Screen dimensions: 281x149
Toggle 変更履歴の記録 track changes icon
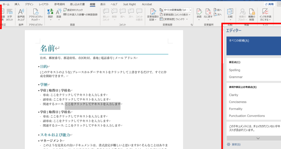[x=153, y=12]
